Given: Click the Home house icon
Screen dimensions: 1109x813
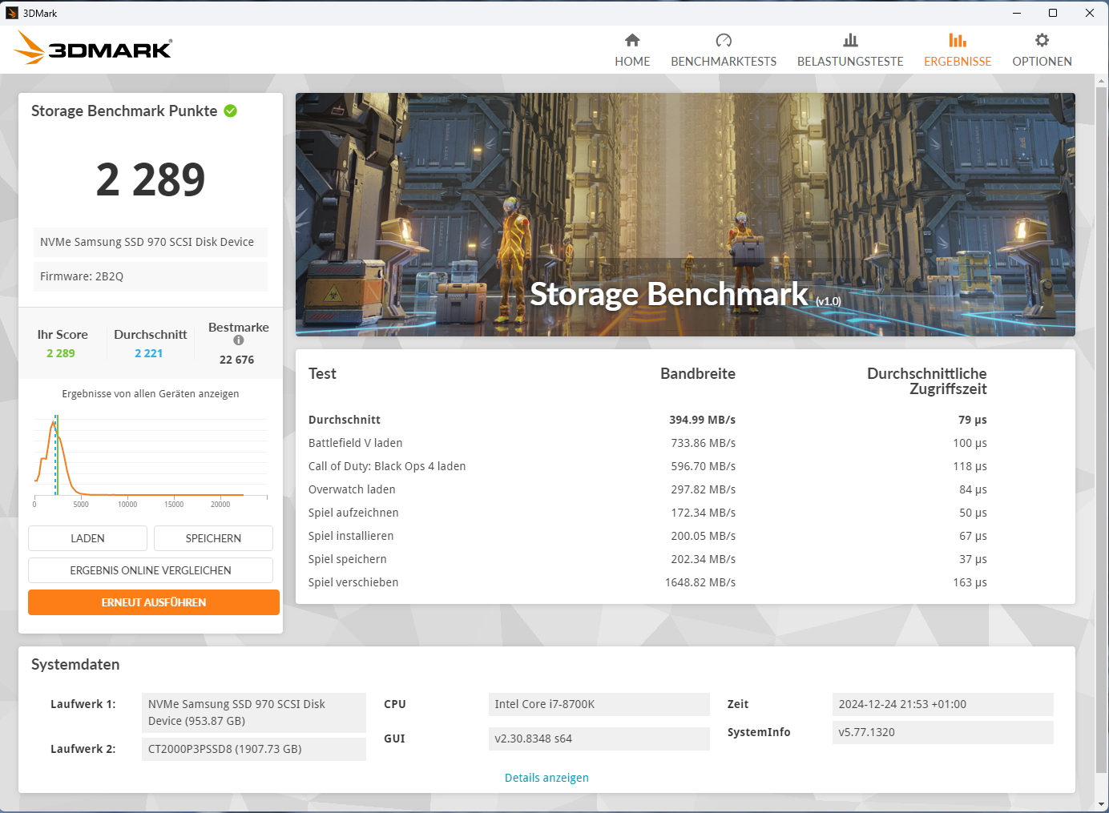Looking at the screenshot, I should click(632, 40).
